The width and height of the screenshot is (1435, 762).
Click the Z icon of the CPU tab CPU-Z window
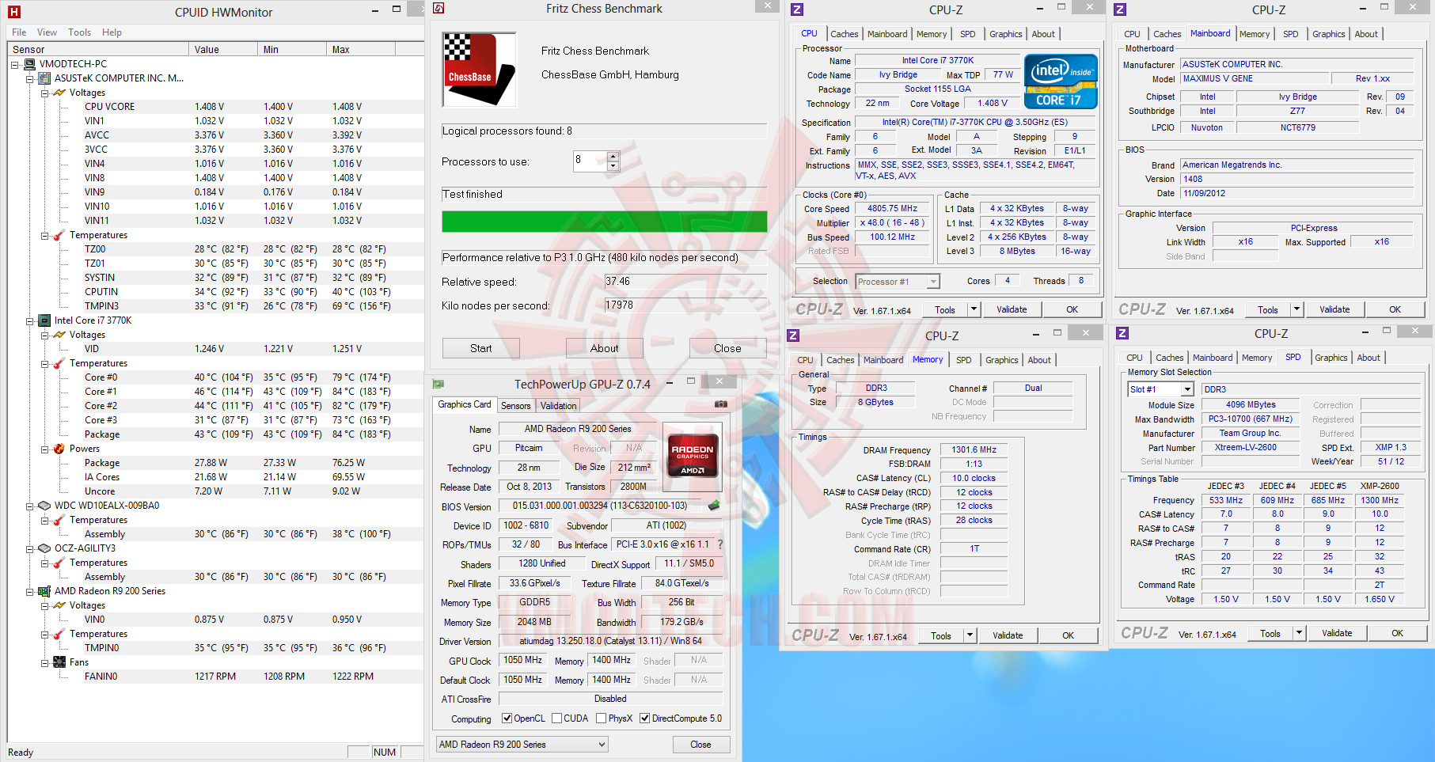point(797,9)
